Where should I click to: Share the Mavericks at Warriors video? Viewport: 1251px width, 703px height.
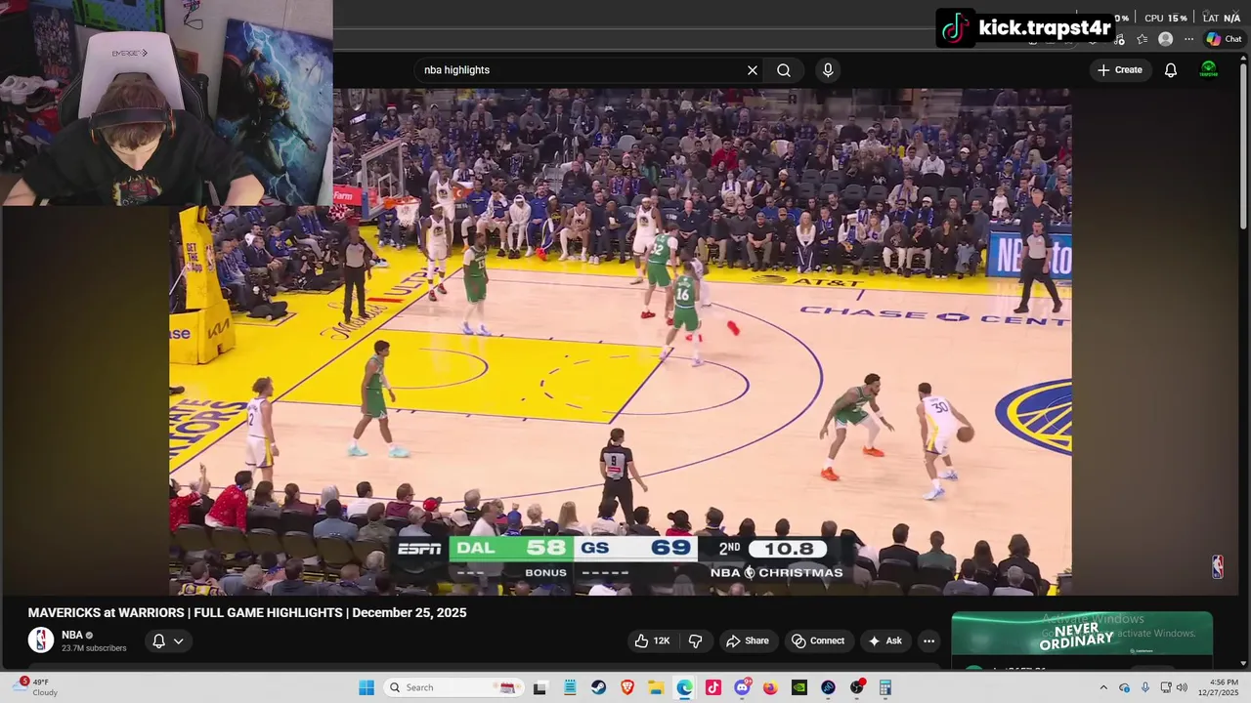click(747, 641)
